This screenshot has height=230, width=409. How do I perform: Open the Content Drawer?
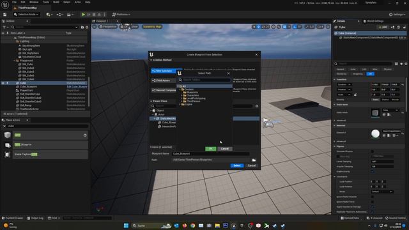pyautogui.click(x=13, y=218)
